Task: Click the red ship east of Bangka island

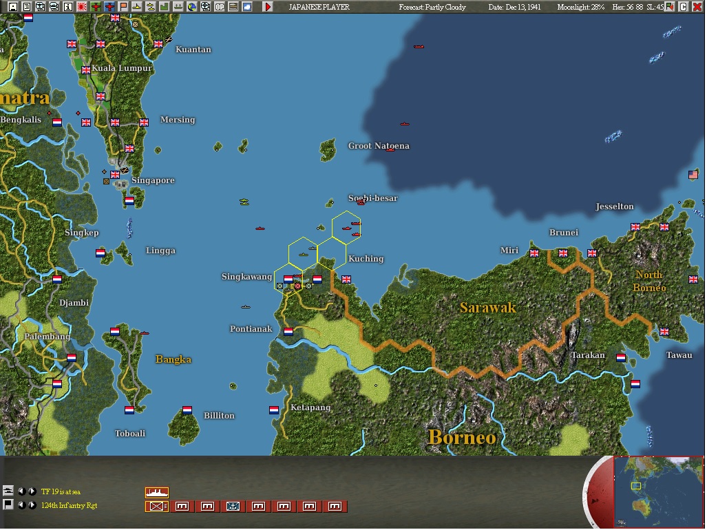Action: point(145,333)
